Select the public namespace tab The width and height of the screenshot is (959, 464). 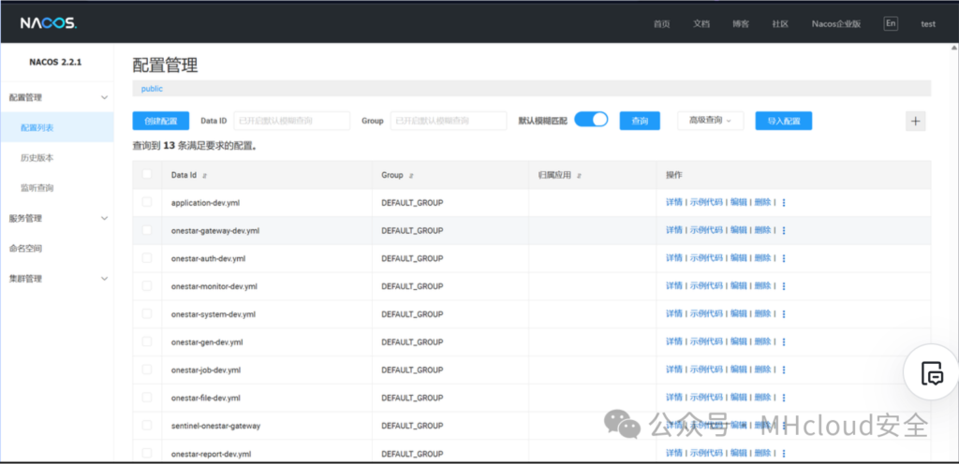tap(153, 89)
